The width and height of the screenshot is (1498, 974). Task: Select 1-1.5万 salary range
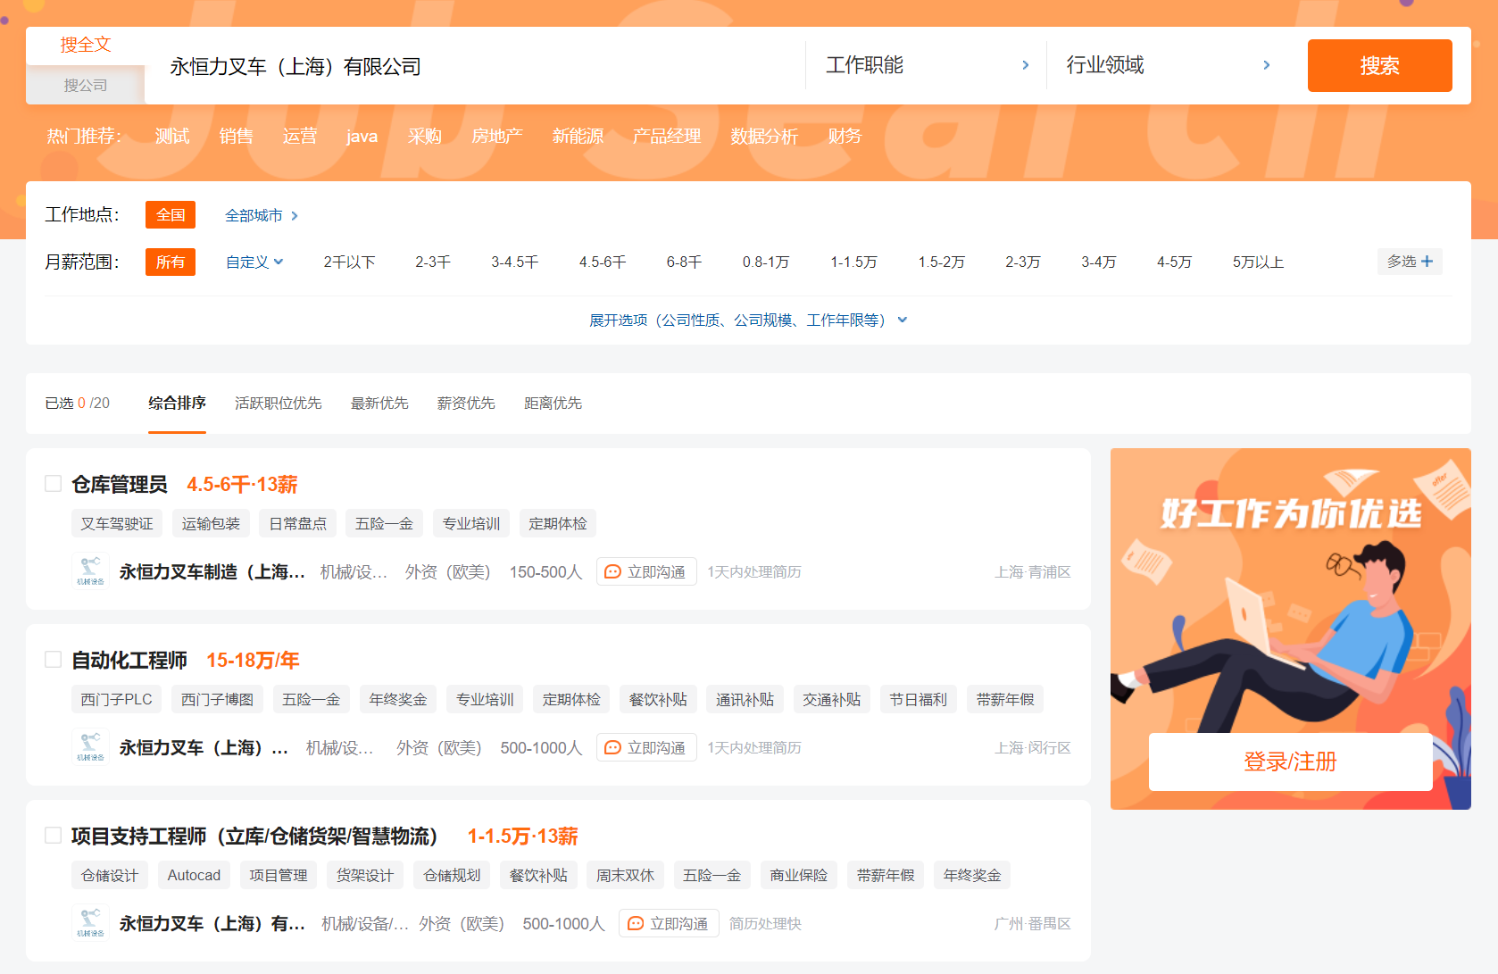tap(853, 262)
